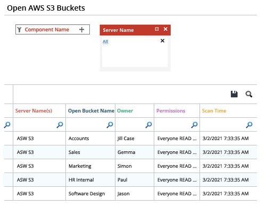Click the save floppy disk icon

[x=234, y=94]
